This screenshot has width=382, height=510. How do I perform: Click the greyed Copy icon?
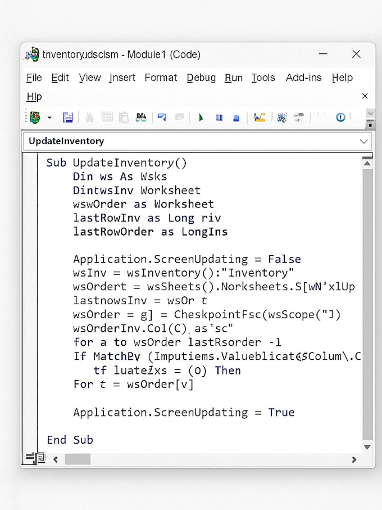pos(107,117)
